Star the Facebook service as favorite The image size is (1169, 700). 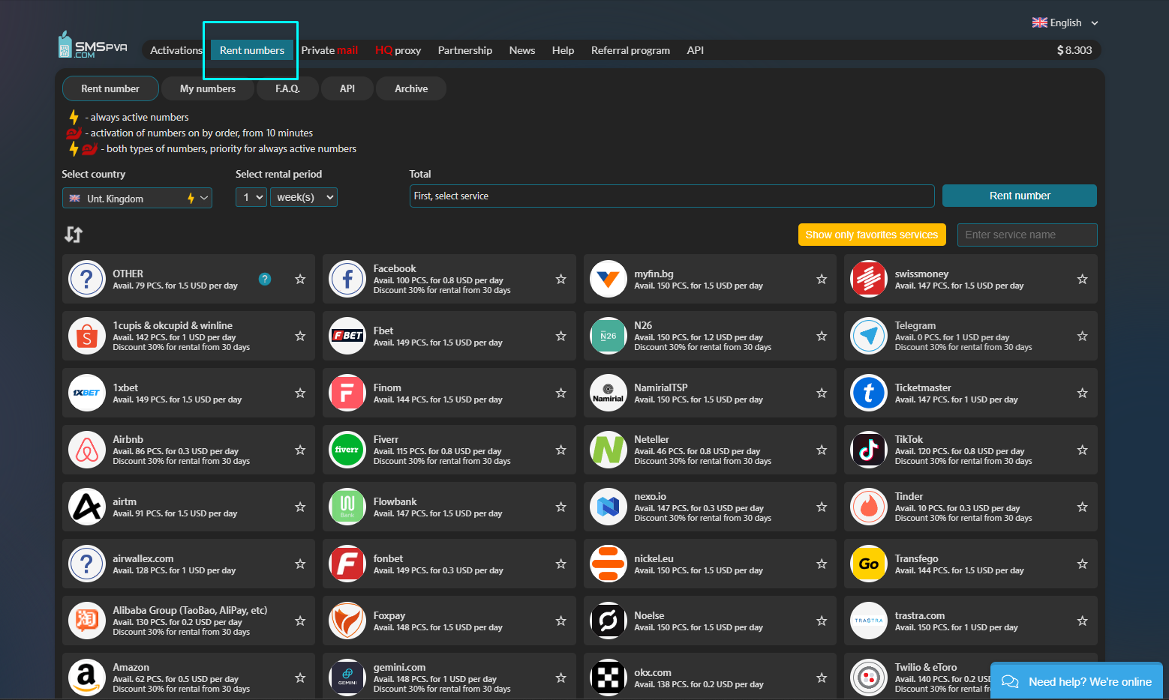coord(560,279)
